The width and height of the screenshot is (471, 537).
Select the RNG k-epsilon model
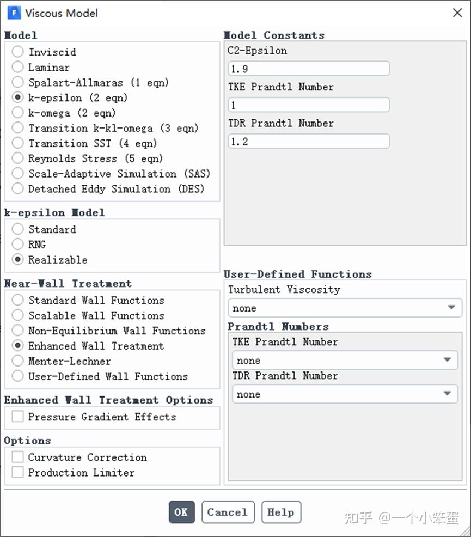tap(18, 244)
